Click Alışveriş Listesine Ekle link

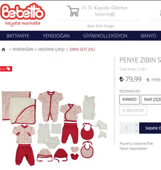[136, 143]
